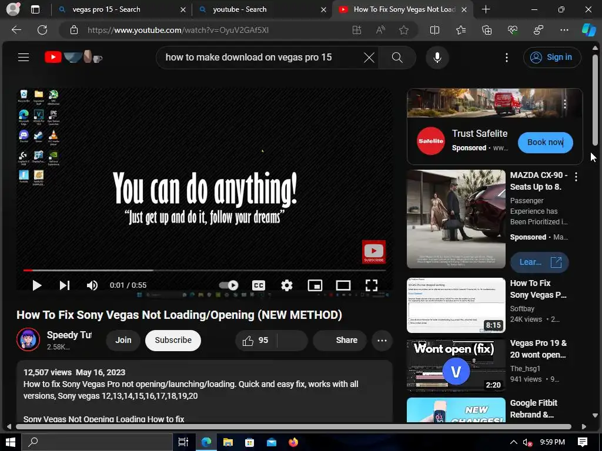Refresh the current page

coord(42,30)
